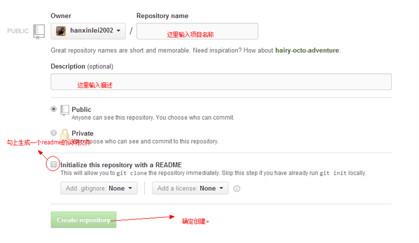Open the Add .gitignore dropdown

[99, 188]
